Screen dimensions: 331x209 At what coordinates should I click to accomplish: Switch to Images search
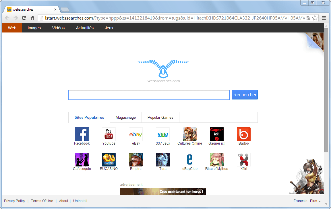point(34,28)
